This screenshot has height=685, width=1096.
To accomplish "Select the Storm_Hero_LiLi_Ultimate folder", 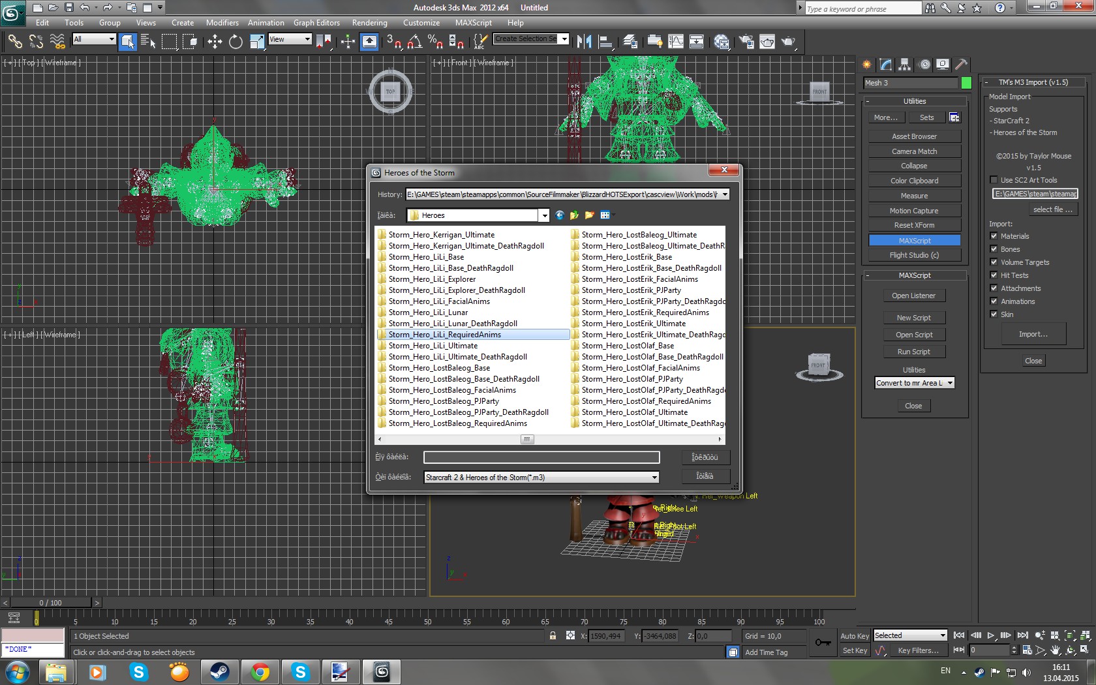I will (x=433, y=346).
